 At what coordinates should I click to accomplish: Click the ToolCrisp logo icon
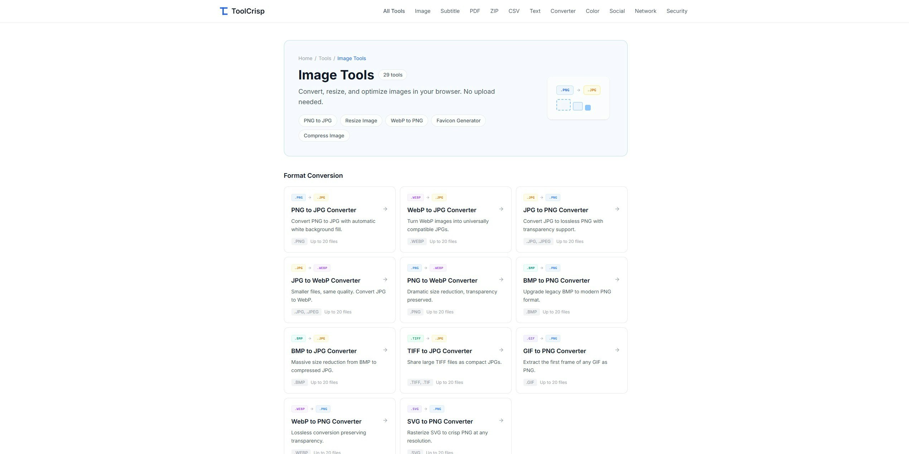[223, 11]
